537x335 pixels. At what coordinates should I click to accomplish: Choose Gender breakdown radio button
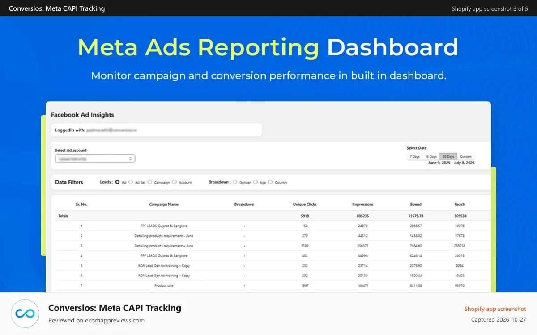point(235,182)
